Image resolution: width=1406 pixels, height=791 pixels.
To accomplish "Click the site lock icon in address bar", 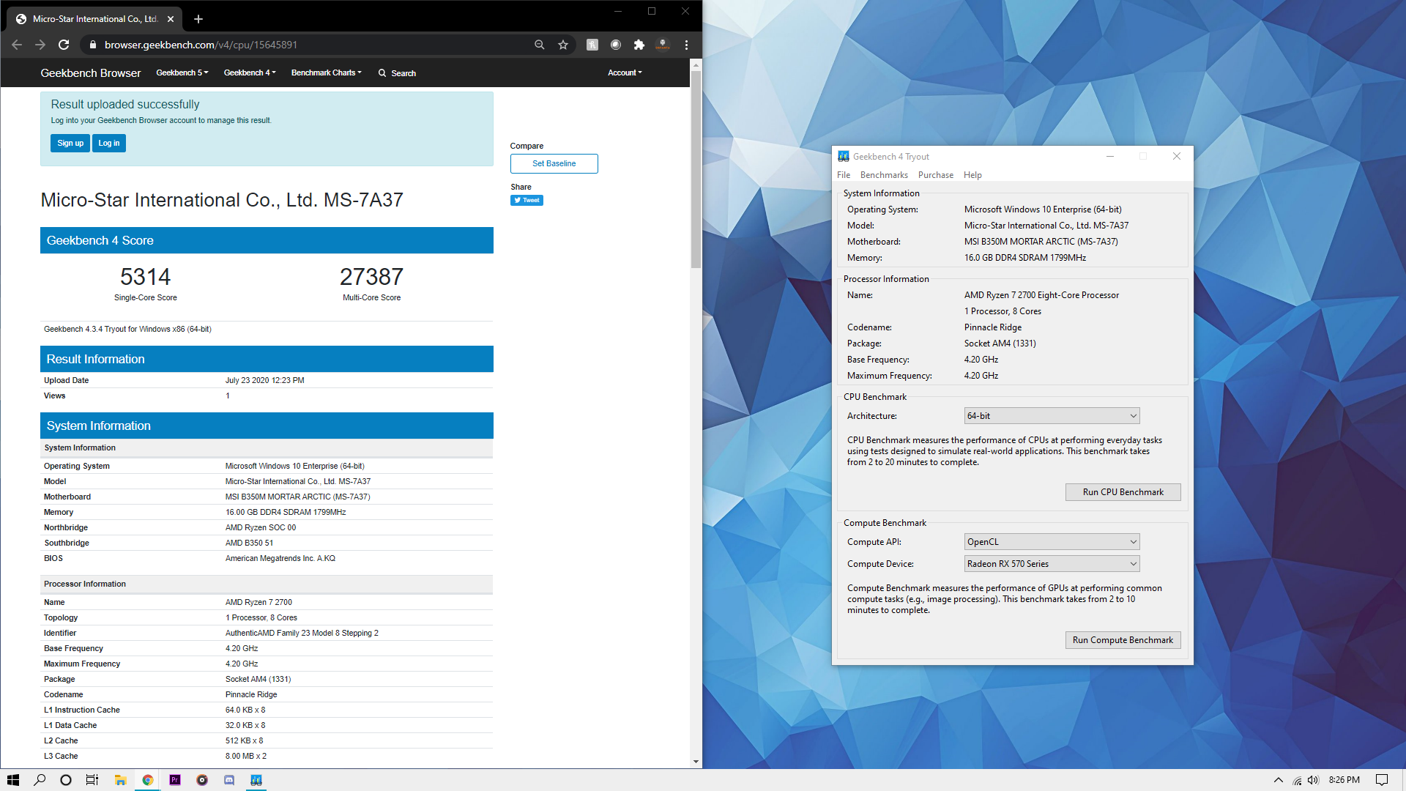I will [x=92, y=45].
